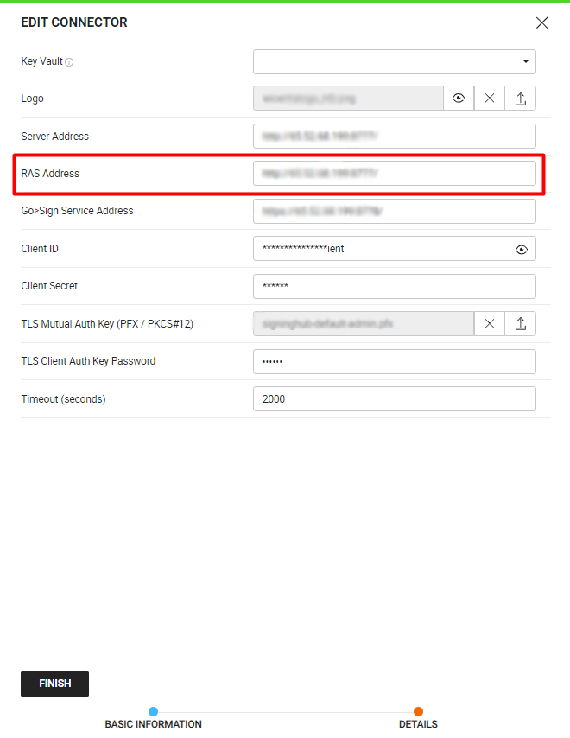Click the Go>Sign Service Address field
570x738 pixels.
(x=394, y=211)
